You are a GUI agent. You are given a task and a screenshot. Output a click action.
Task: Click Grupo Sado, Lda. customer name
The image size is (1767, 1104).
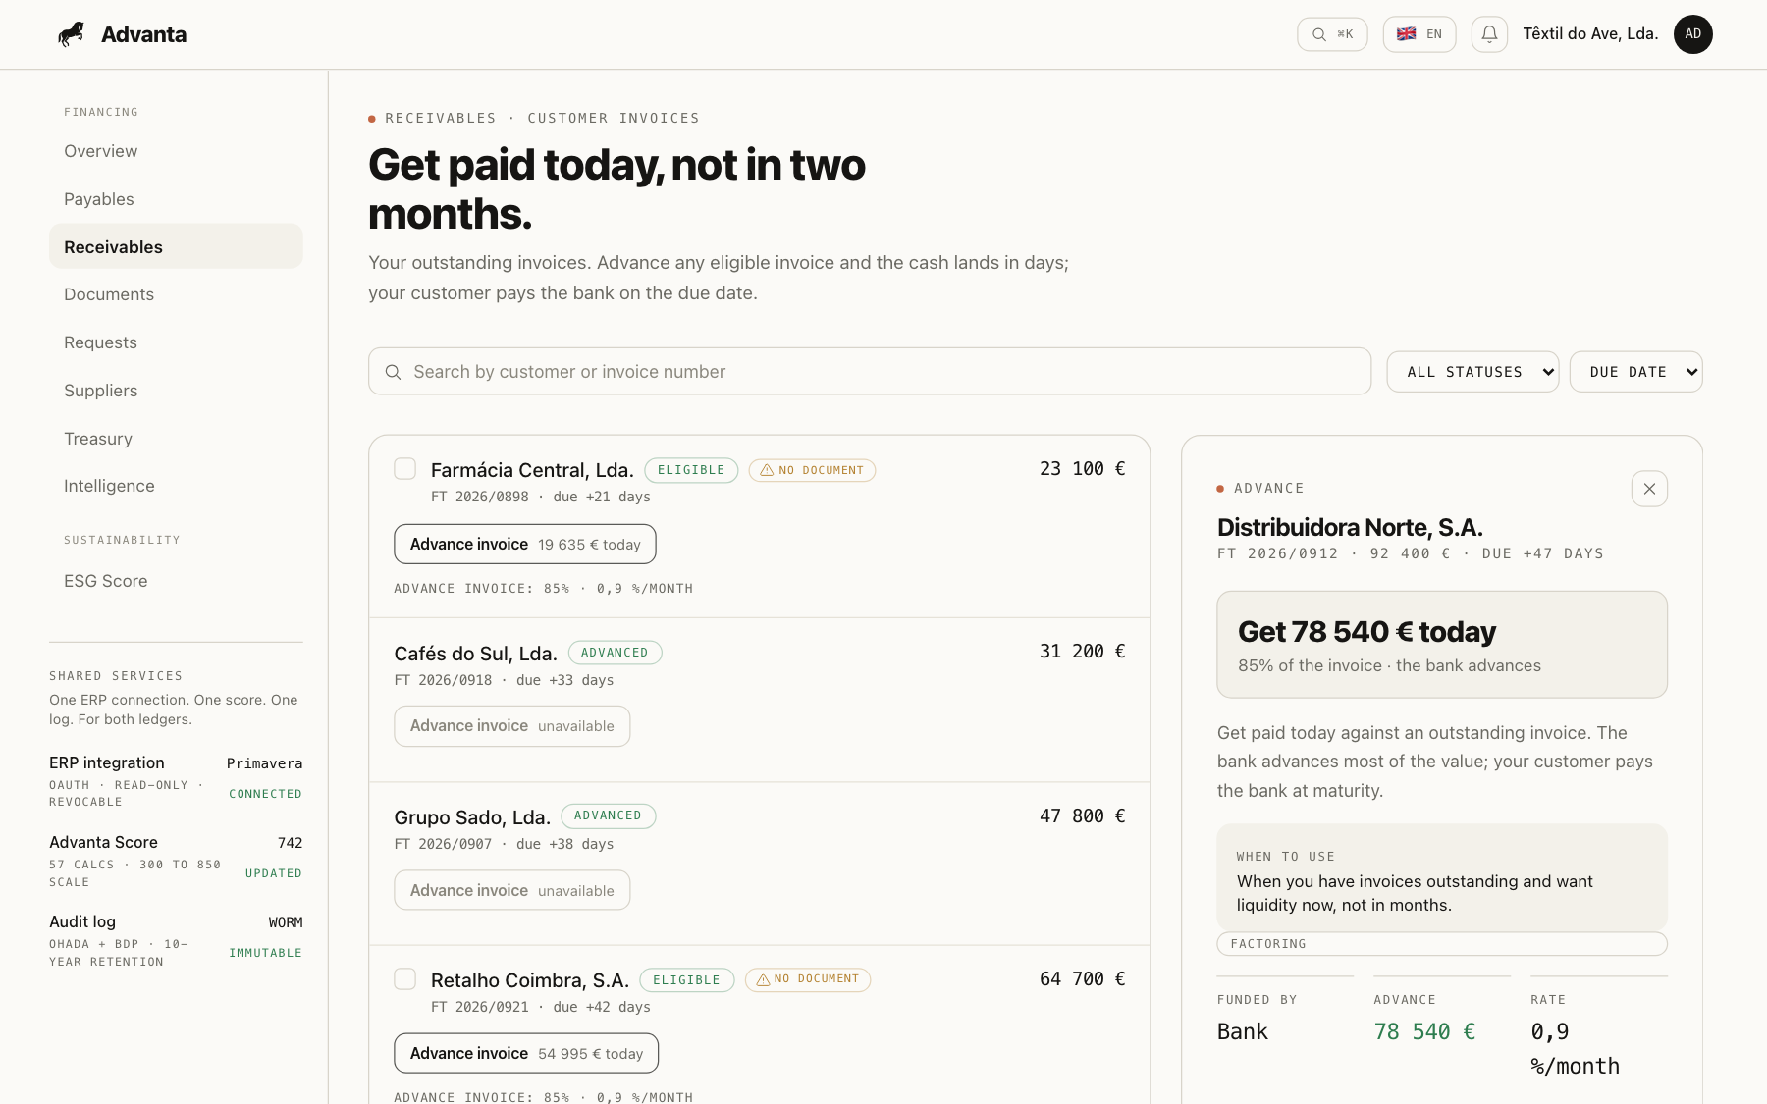[x=472, y=817]
